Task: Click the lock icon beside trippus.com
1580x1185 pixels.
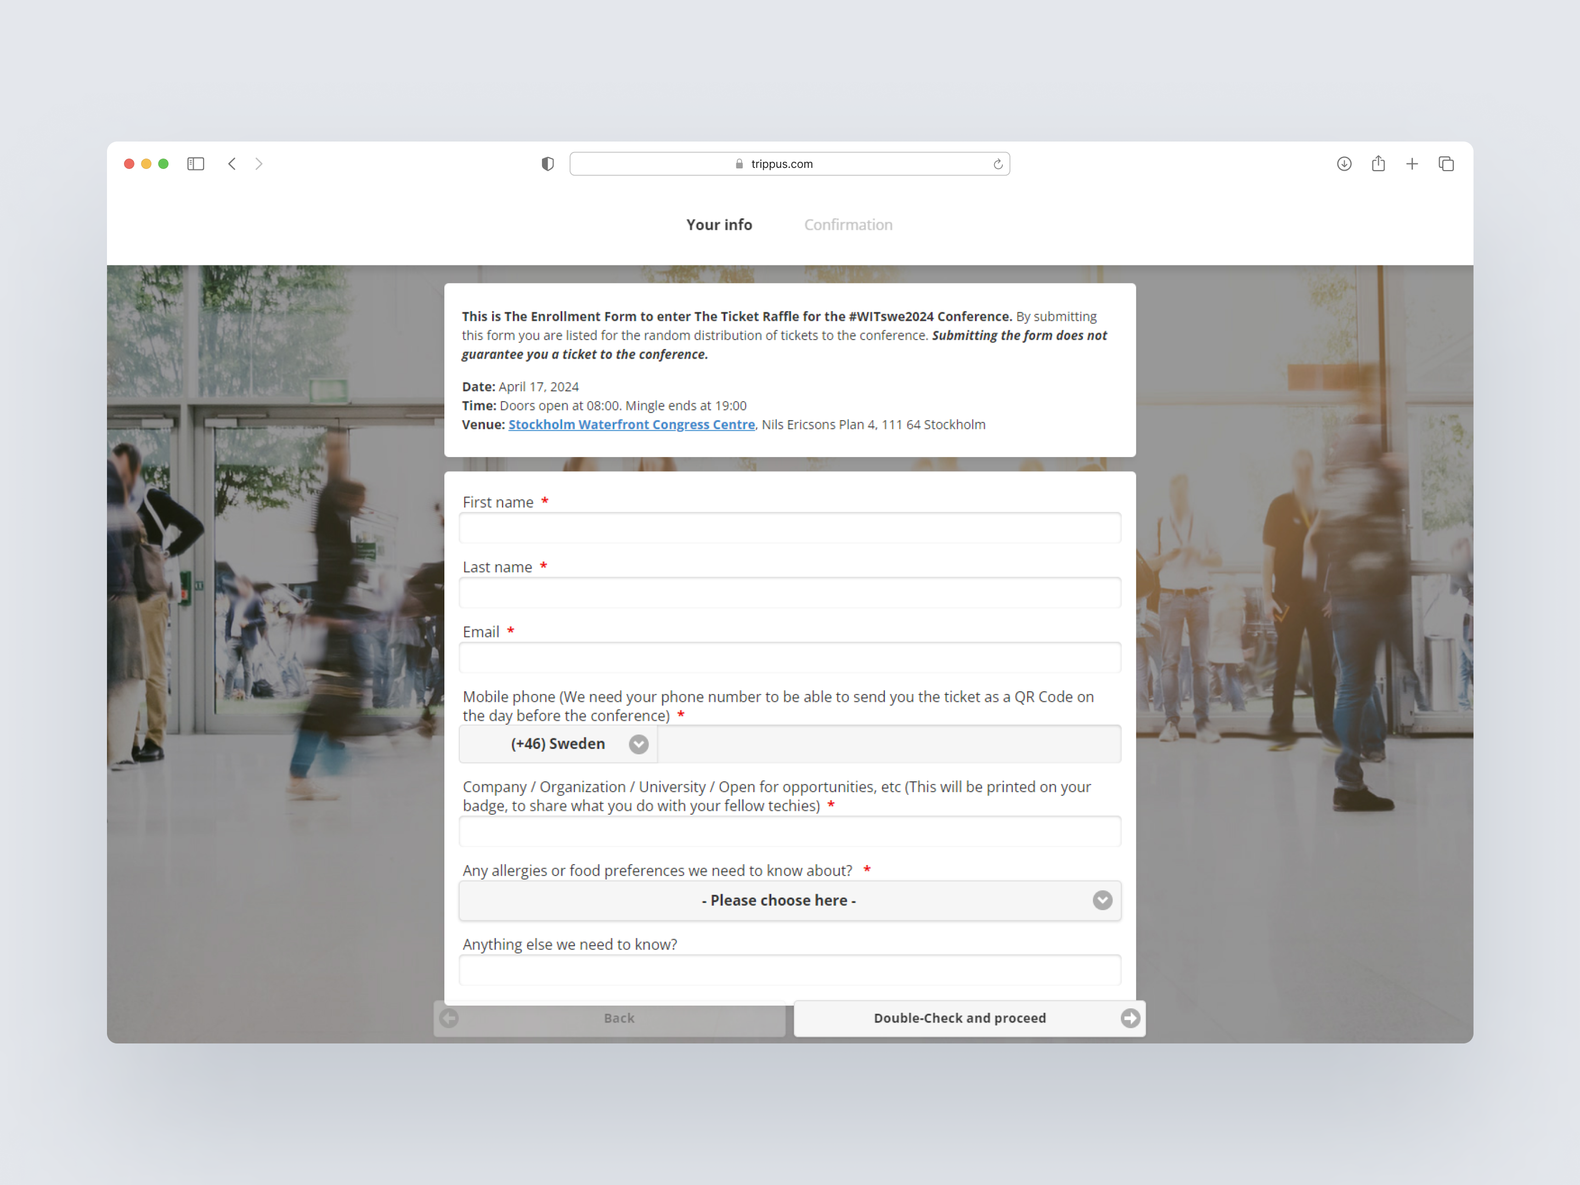Action: tap(740, 163)
